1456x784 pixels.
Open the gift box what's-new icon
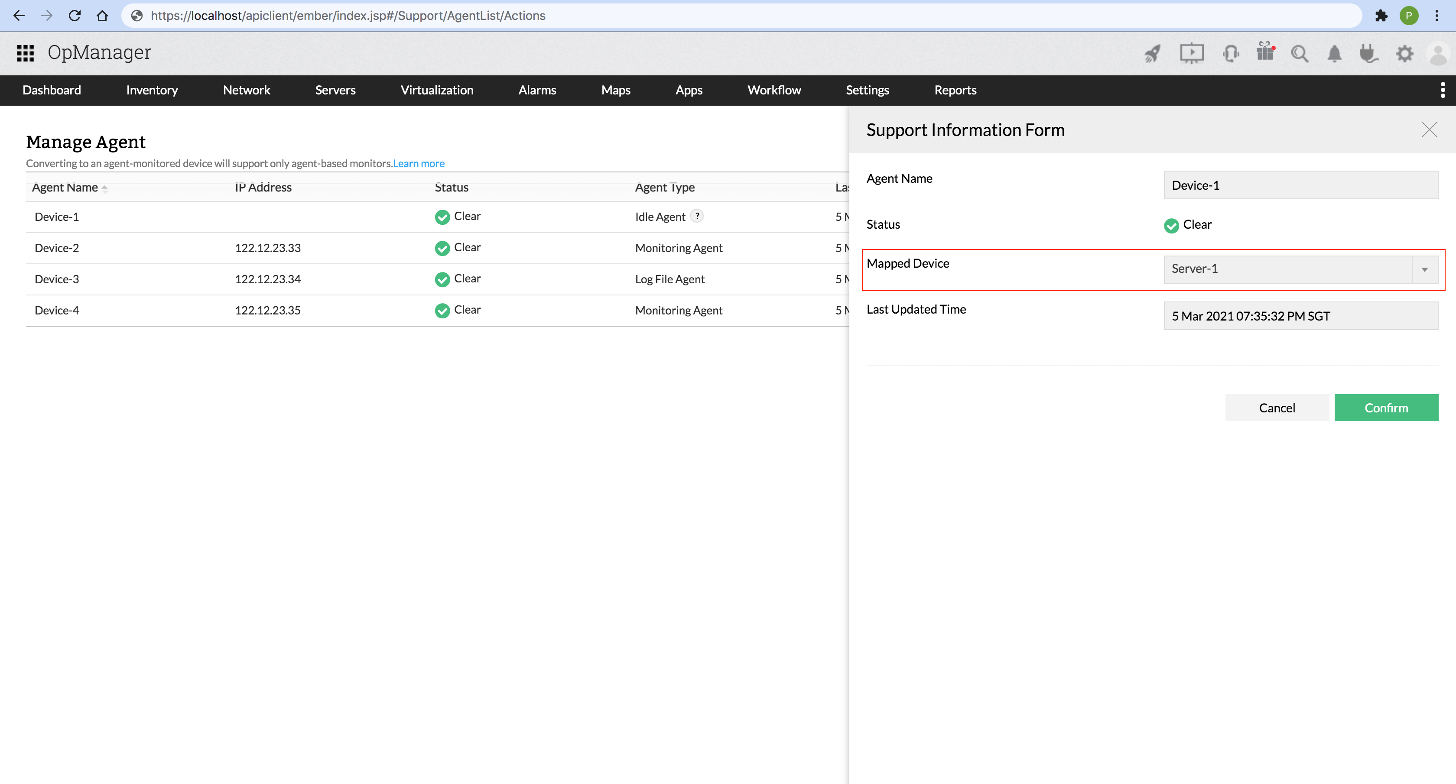tap(1265, 52)
